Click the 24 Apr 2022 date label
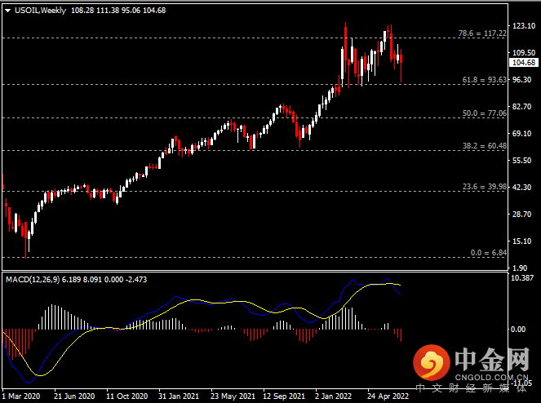 (388, 396)
